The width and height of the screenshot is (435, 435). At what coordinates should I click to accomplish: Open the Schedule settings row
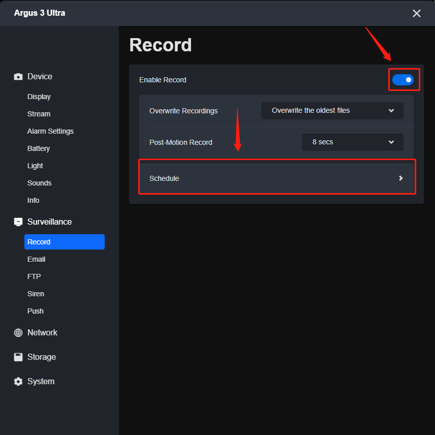click(276, 178)
